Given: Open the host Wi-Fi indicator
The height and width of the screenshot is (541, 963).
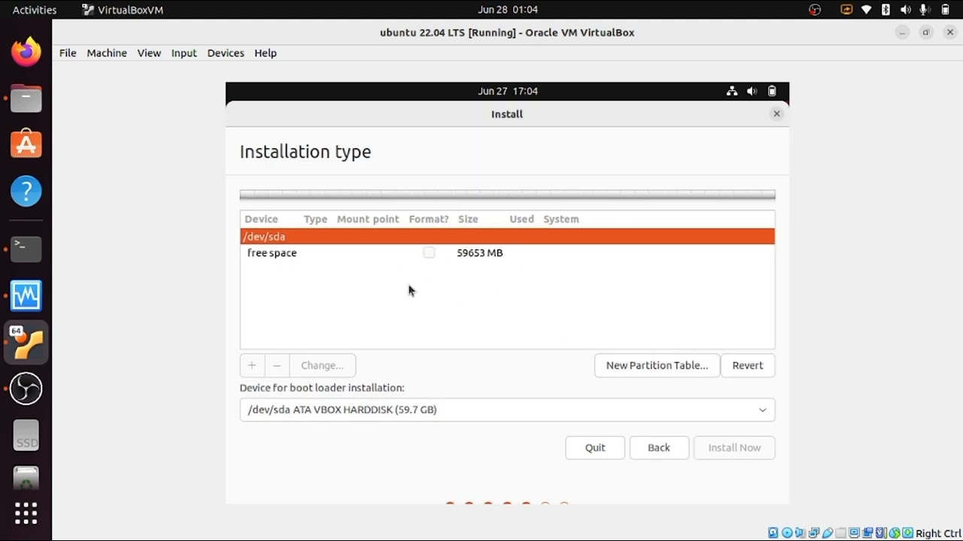Looking at the screenshot, I should (x=867, y=10).
